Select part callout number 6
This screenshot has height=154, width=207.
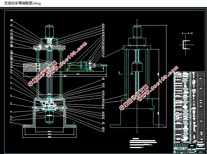[x=11, y=95]
